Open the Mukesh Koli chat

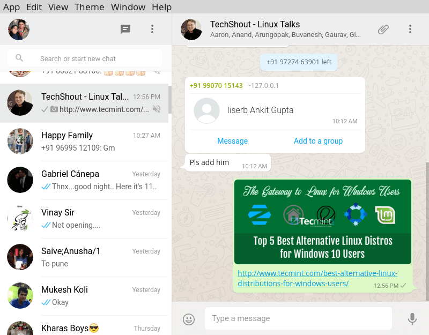click(x=84, y=296)
